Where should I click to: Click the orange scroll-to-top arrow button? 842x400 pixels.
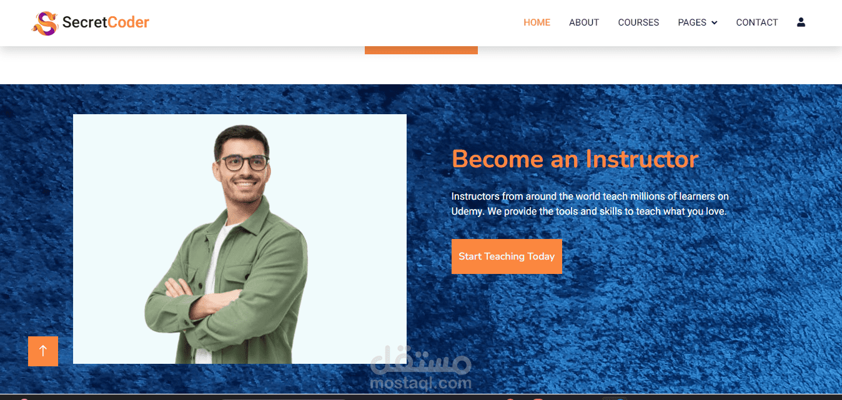[x=43, y=351]
